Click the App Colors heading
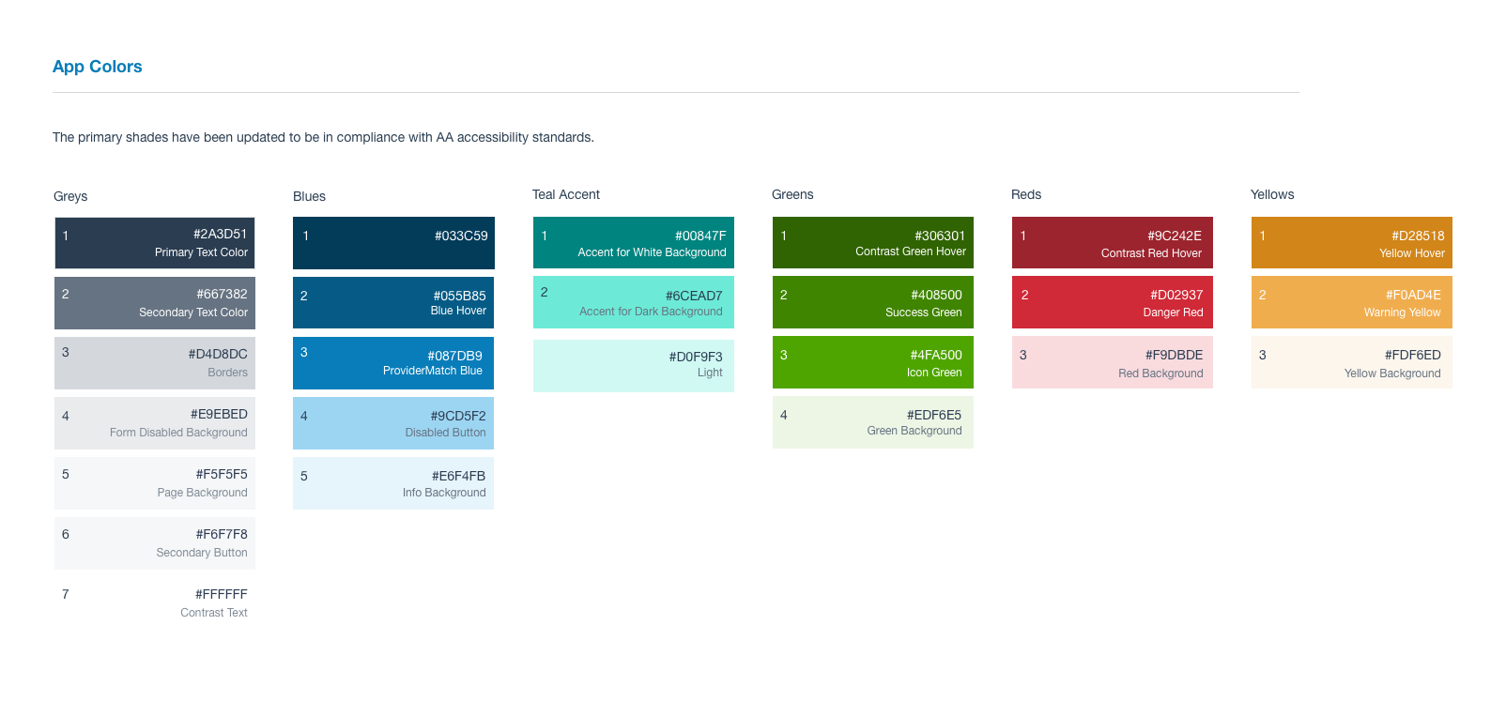This screenshot has height=701, width=1506. [98, 67]
